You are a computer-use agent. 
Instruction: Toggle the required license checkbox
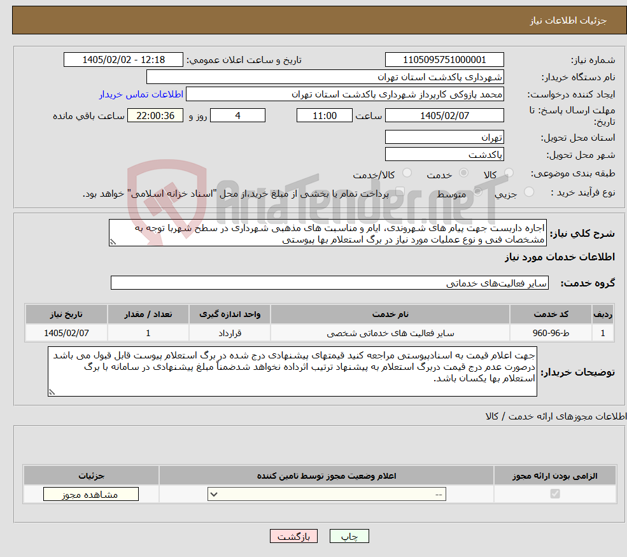coord(555,494)
